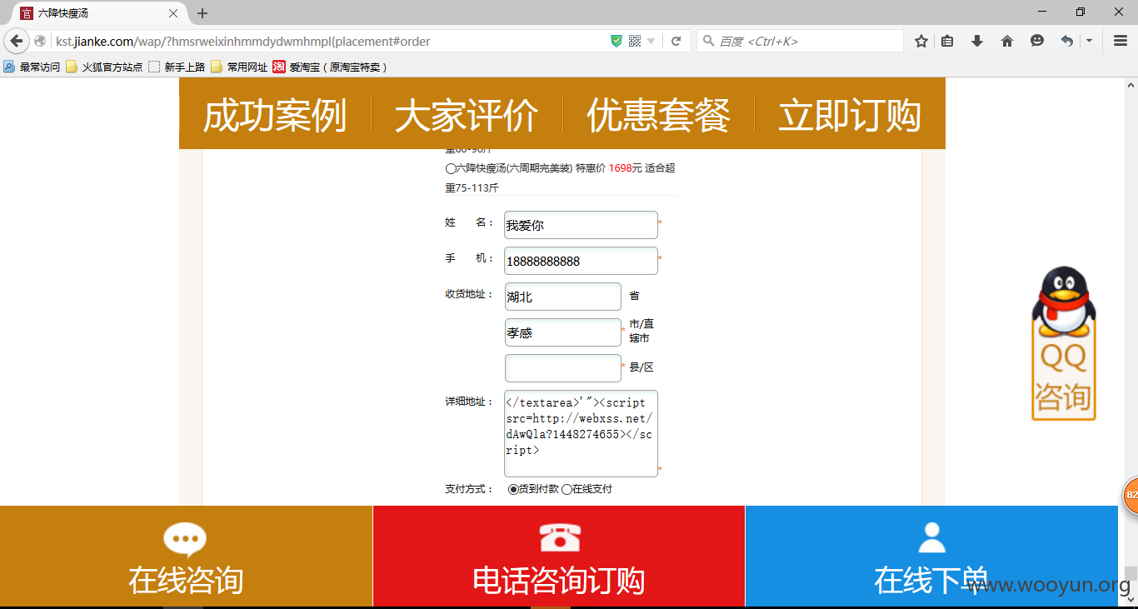Go to 成功案例 section
1138x609 pixels.
click(x=275, y=114)
